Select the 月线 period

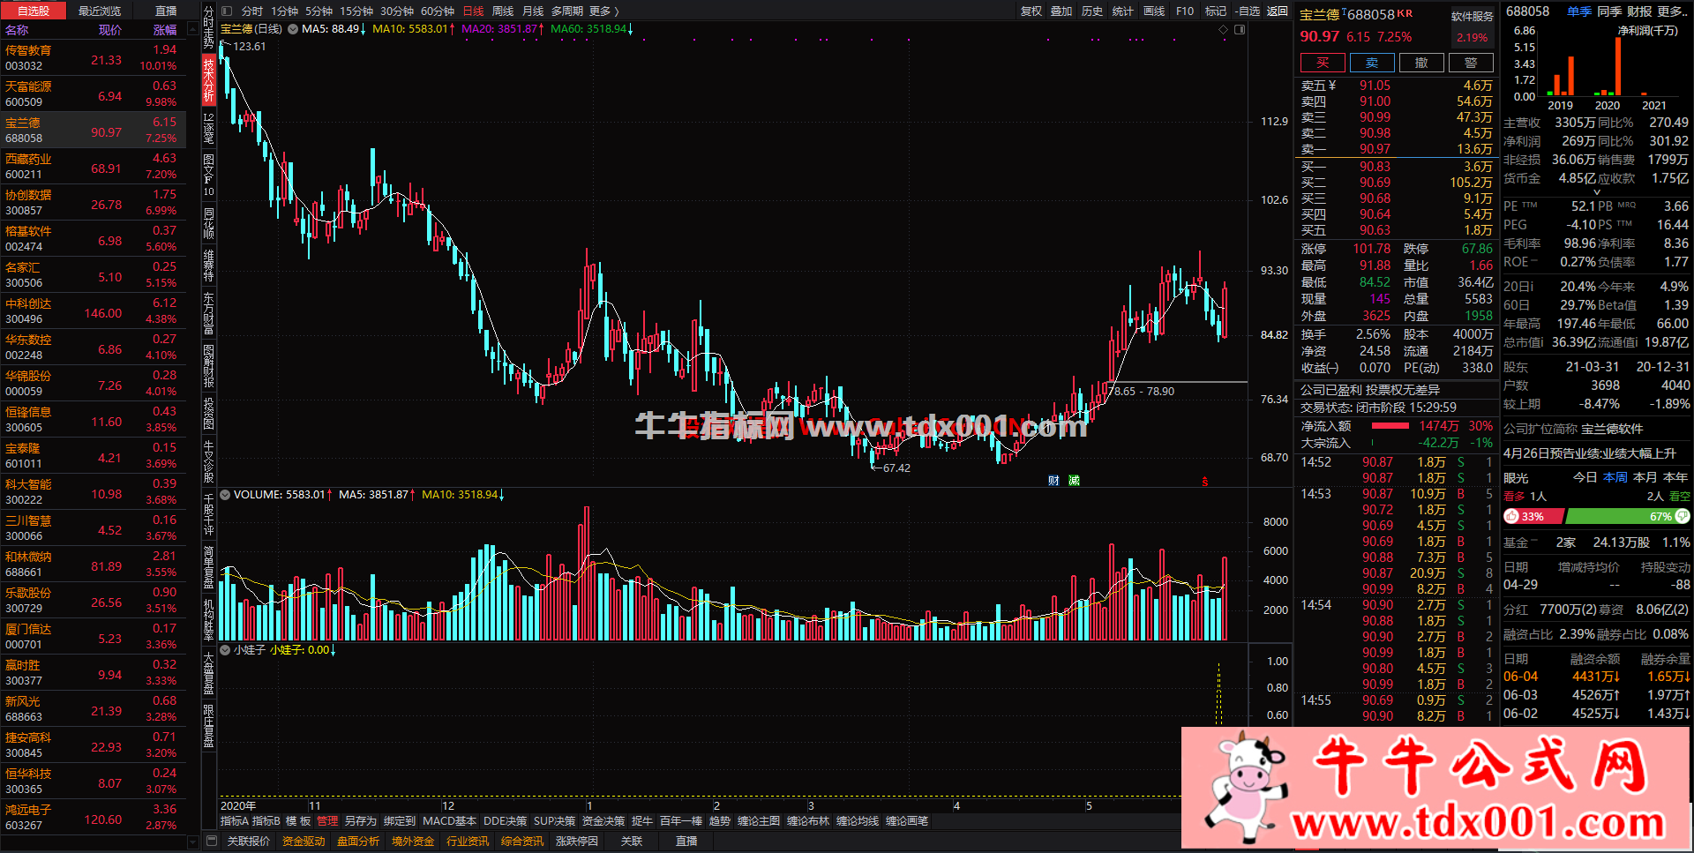coord(533,11)
